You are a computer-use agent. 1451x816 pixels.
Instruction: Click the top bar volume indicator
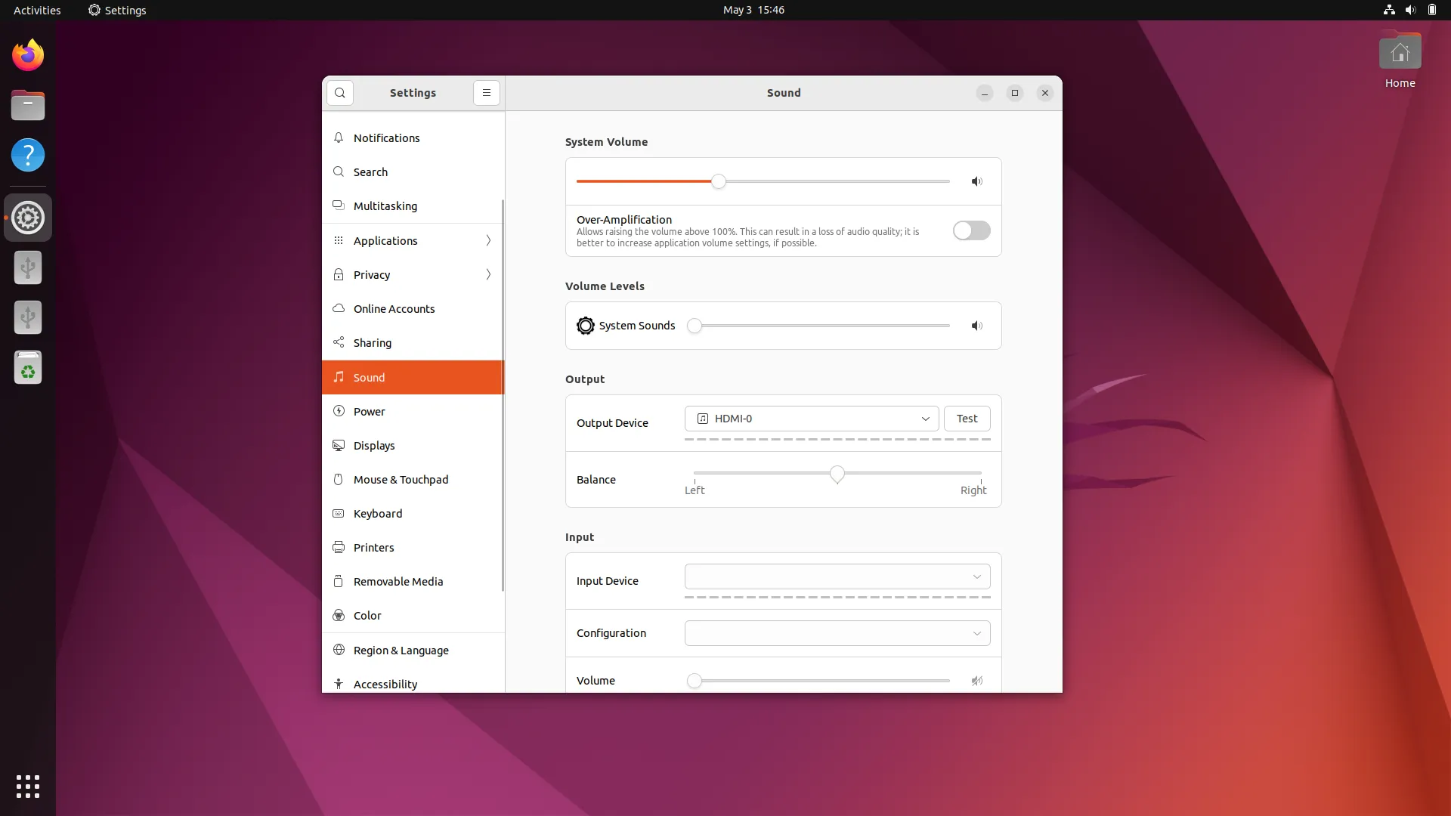click(1410, 10)
